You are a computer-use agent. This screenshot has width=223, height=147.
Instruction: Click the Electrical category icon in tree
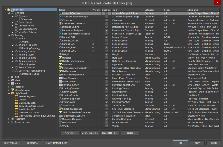click(12, 13)
